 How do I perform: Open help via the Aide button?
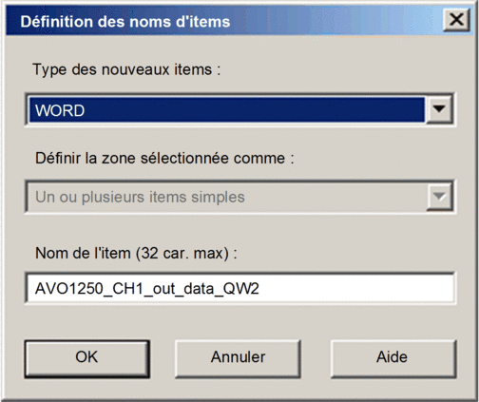(393, 358)
